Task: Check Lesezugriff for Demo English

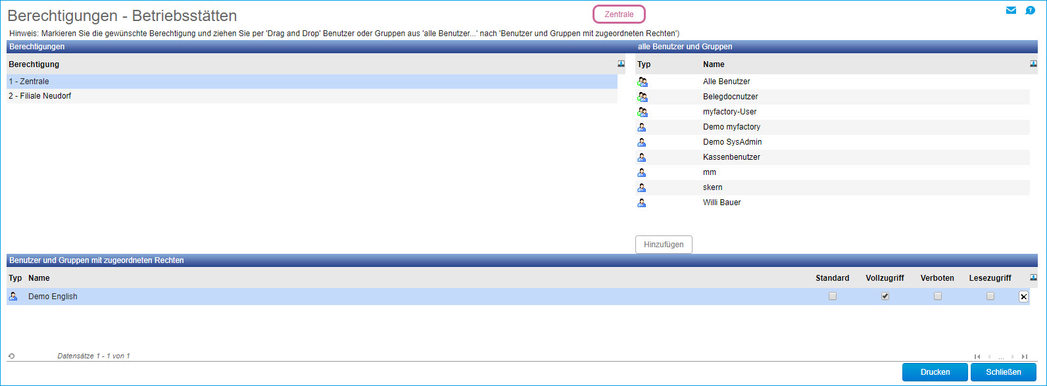Action: (990, 297)
